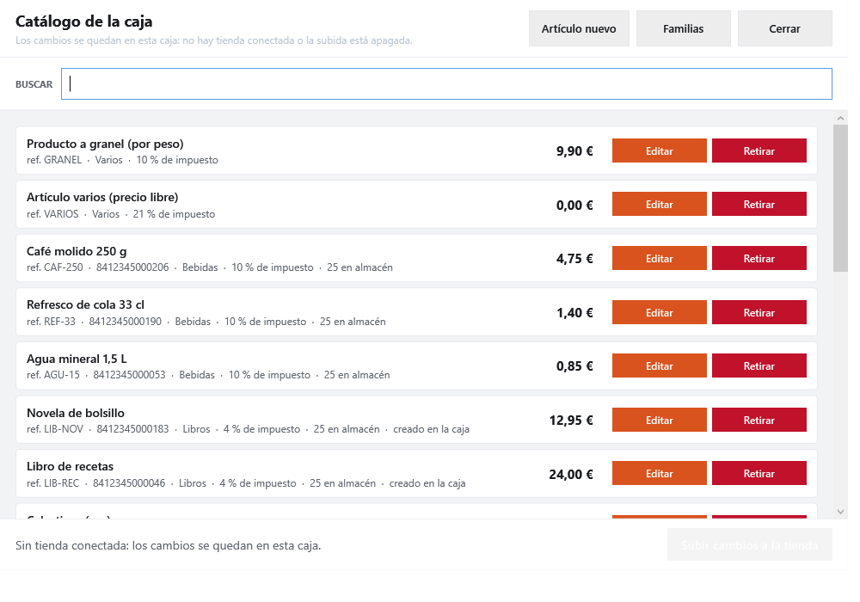The height and width of the screenshot is (602, 860).
Task: Open the Familias manager
Action: (684, 28)
